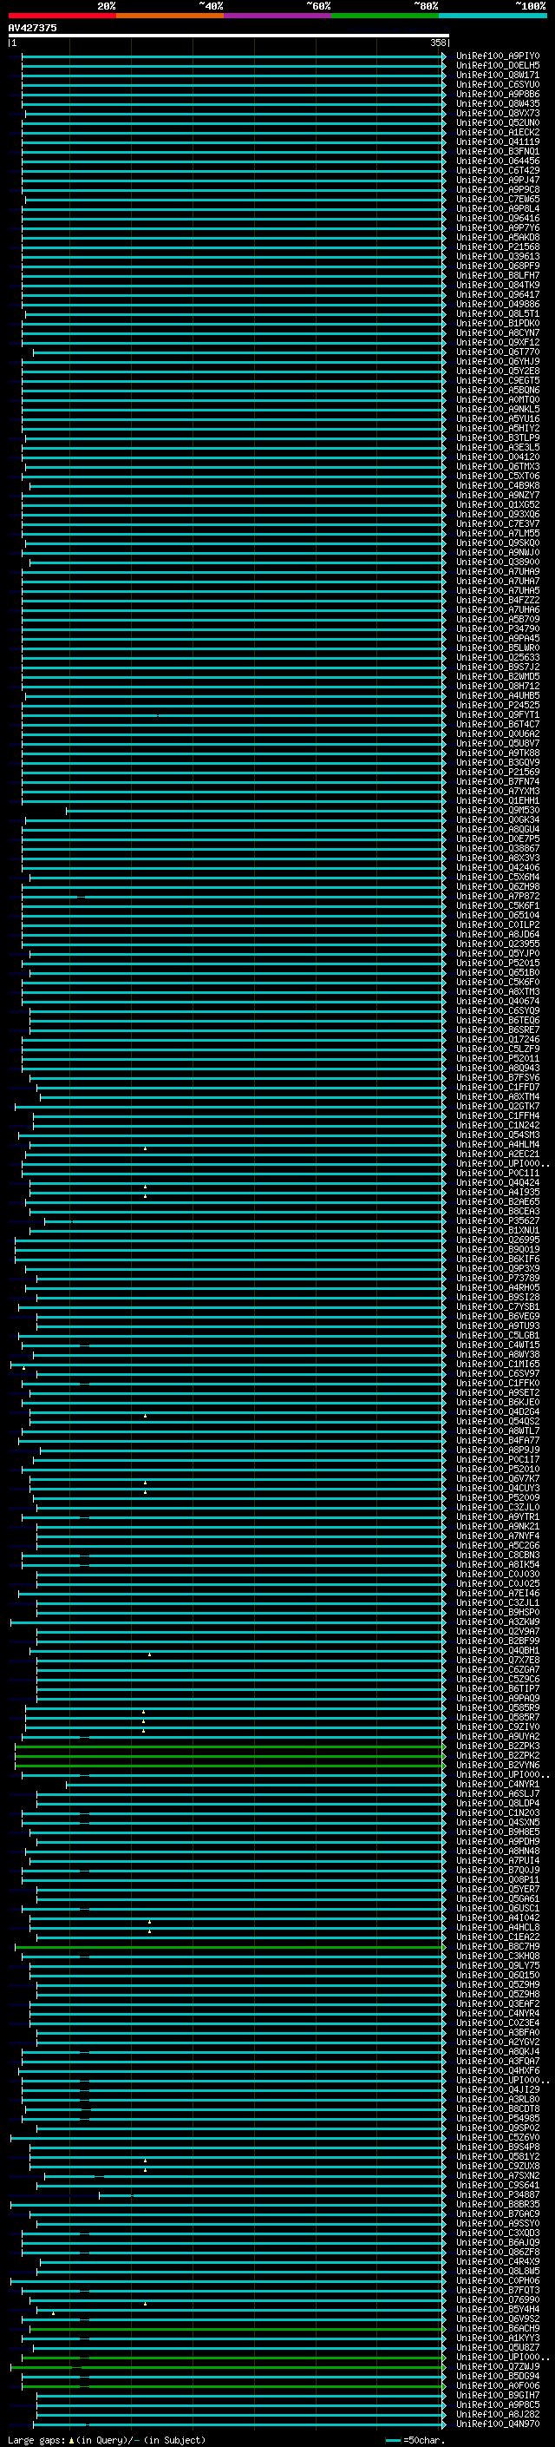Select hit UniRef100_D0ELH5

pyautogui.click(x=498, y=66)
